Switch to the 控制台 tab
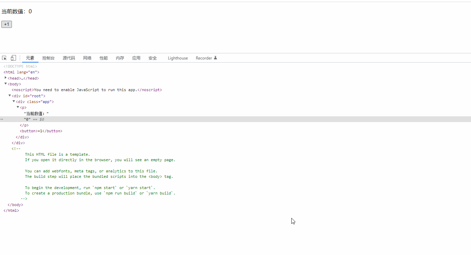Viewport: 471px width, 255px height. click(x=48, y=58)
